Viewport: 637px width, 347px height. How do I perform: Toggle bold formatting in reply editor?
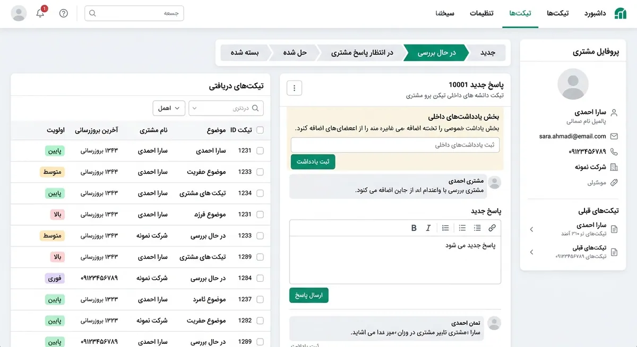(x=414, y=228)
